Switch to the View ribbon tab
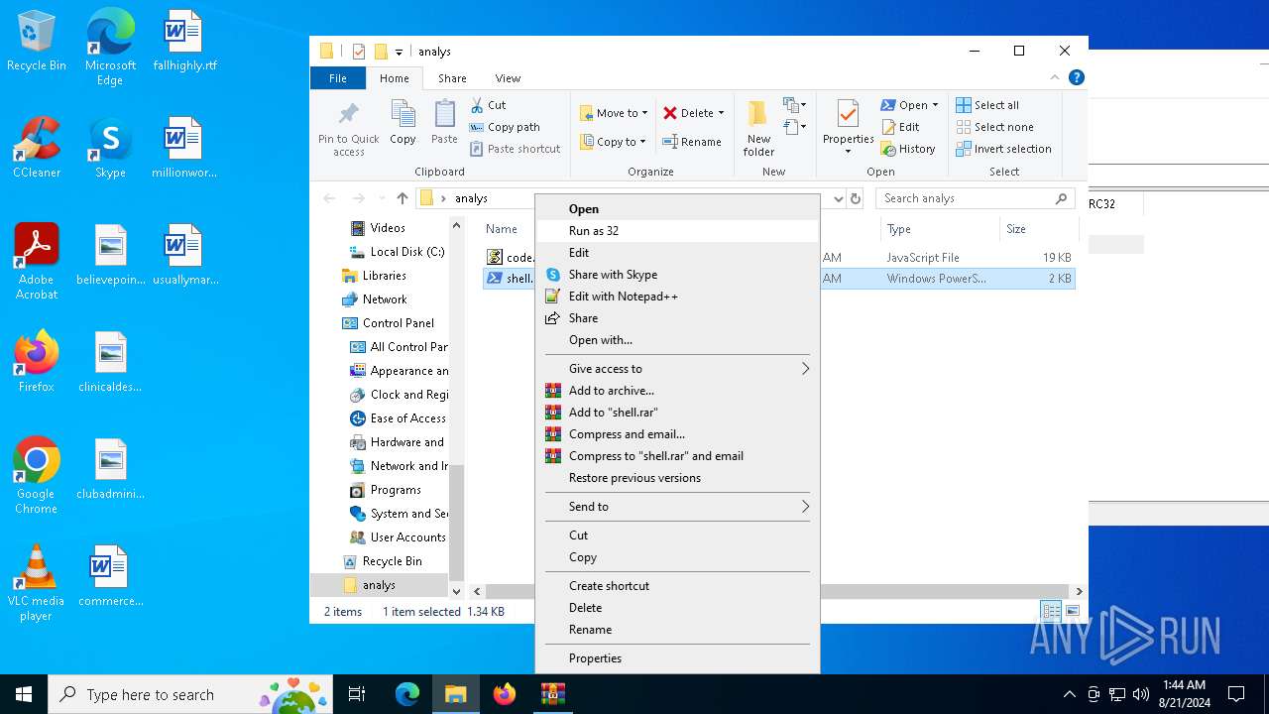The height and width of the screenshot is (714, 1269). point(508,78)
